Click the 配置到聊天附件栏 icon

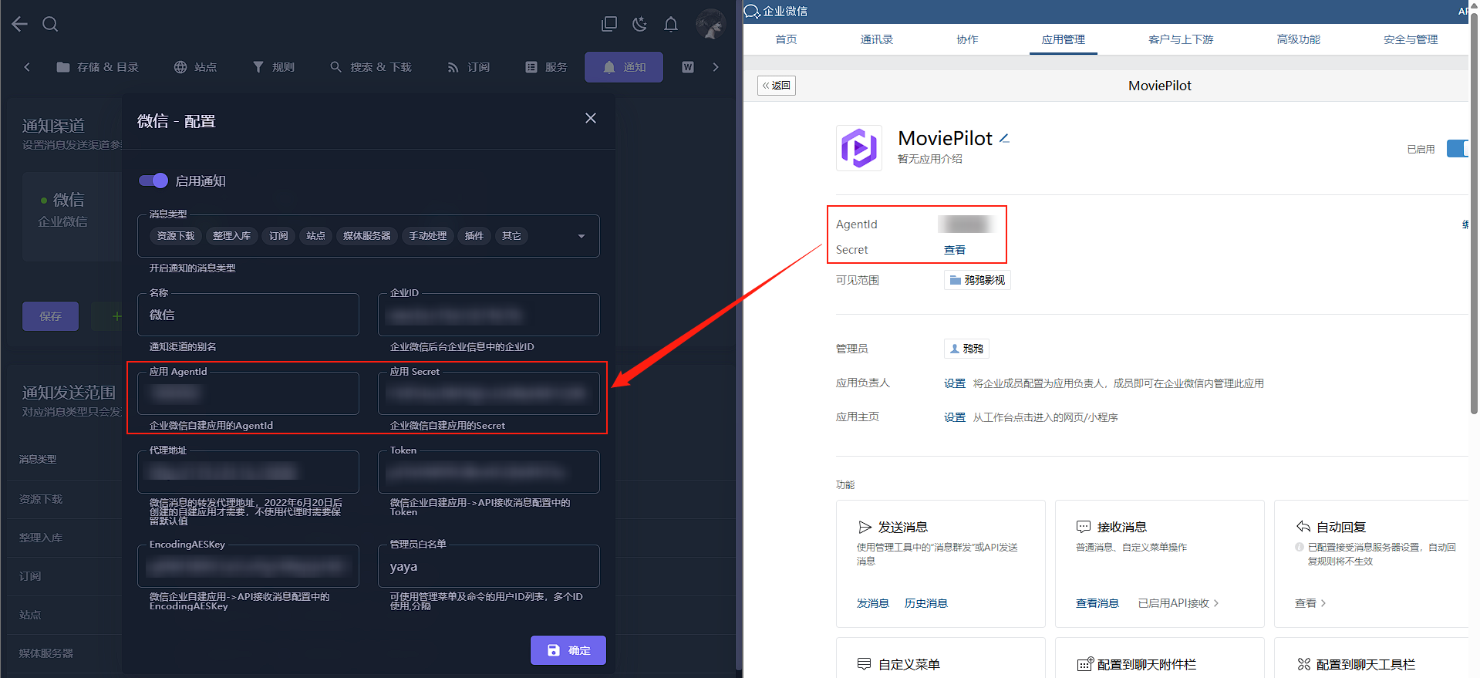click(1085, 664)
